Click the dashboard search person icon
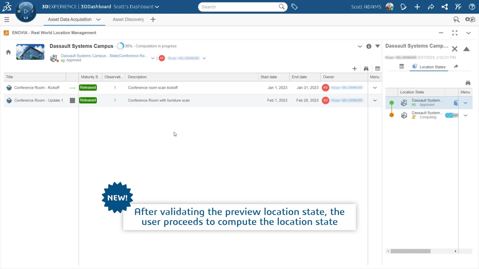479x269 pixels. click(x=457, y=19)
